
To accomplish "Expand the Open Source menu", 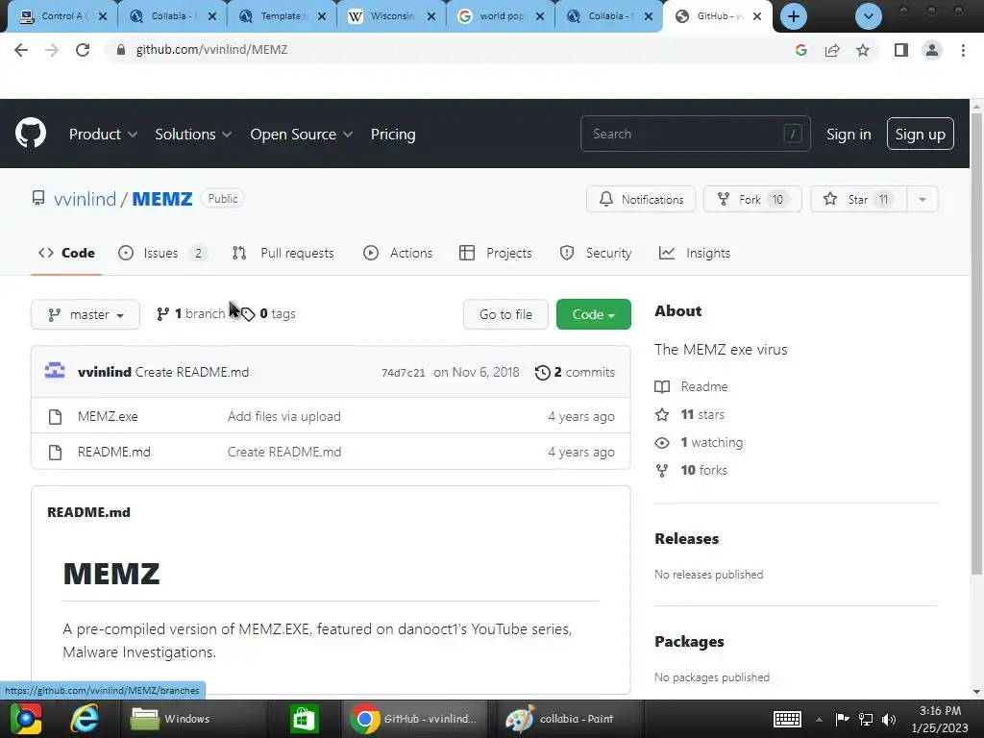I will pos(301,135).
